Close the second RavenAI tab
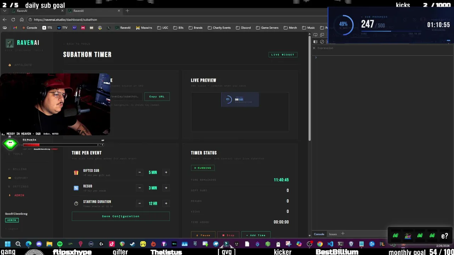Image resolution: width=454 pixels, height=255 pixels. pos(119,11)
